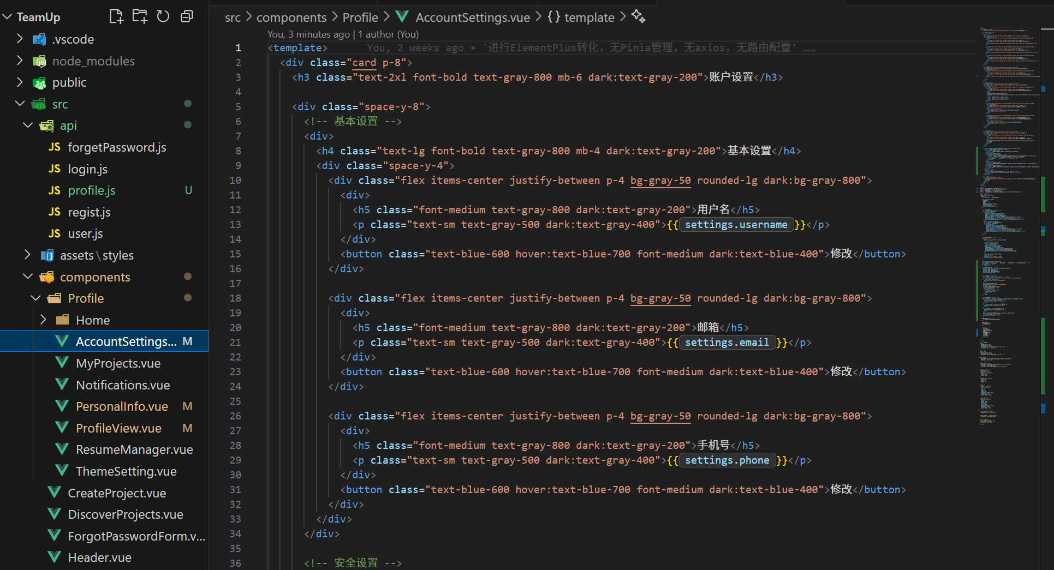Click the underlined card class on line 2
Image resolution: width=1054 pixels, height=570 pixels.
point(364,63)
